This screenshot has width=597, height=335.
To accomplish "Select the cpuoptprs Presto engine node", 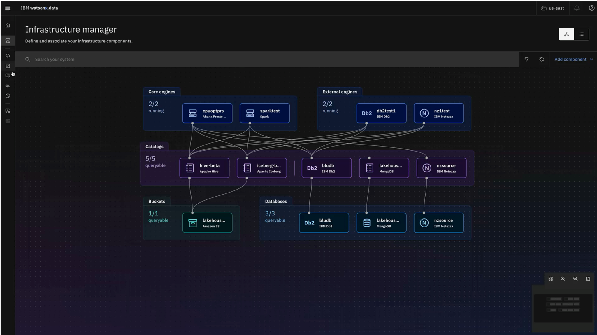I will tap(207, 113).
